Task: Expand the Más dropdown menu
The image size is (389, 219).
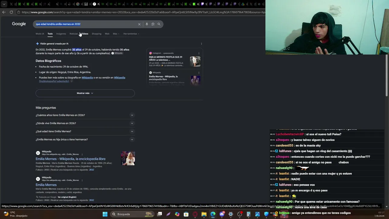Action: pyautogui.click(x=116, y=34)
